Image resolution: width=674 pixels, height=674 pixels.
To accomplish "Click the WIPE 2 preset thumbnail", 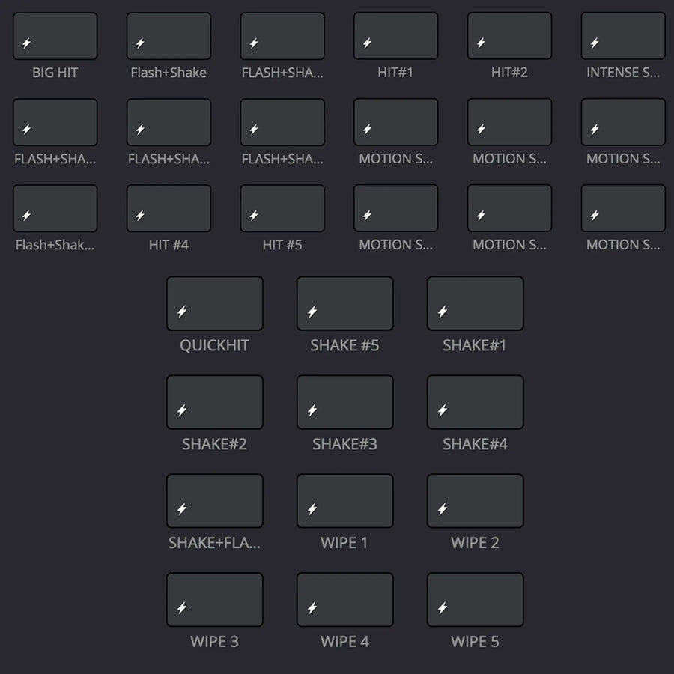I will click(475, 501).
